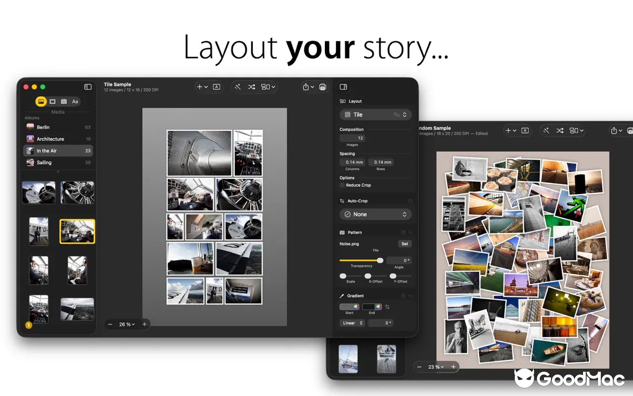The height and width of the screenshot is (396, 633).
Task: Click Set to choose a pattern file
Action: coord(405,244)
